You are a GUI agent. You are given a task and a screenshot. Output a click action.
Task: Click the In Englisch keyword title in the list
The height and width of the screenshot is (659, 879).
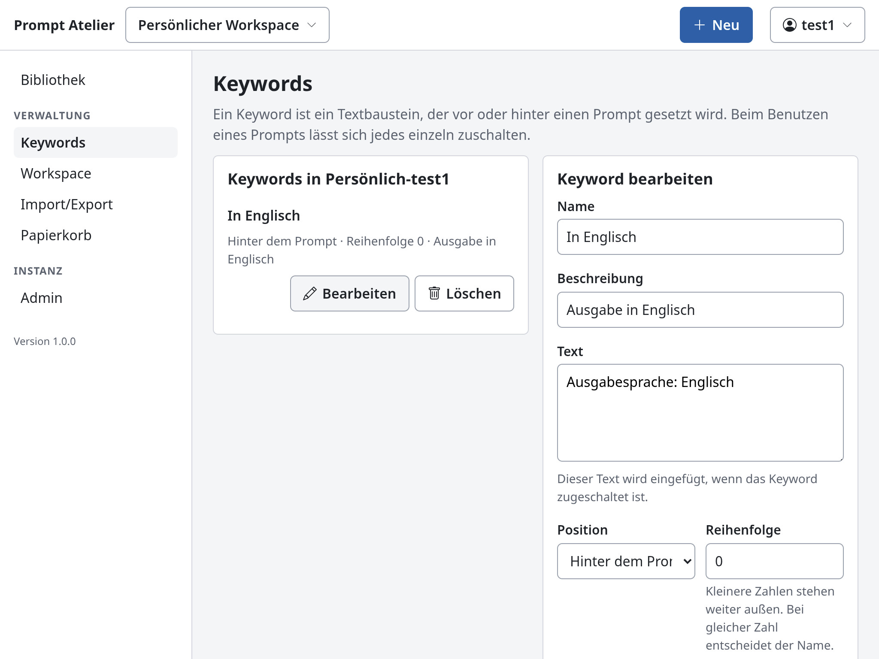tap(264, 215)
